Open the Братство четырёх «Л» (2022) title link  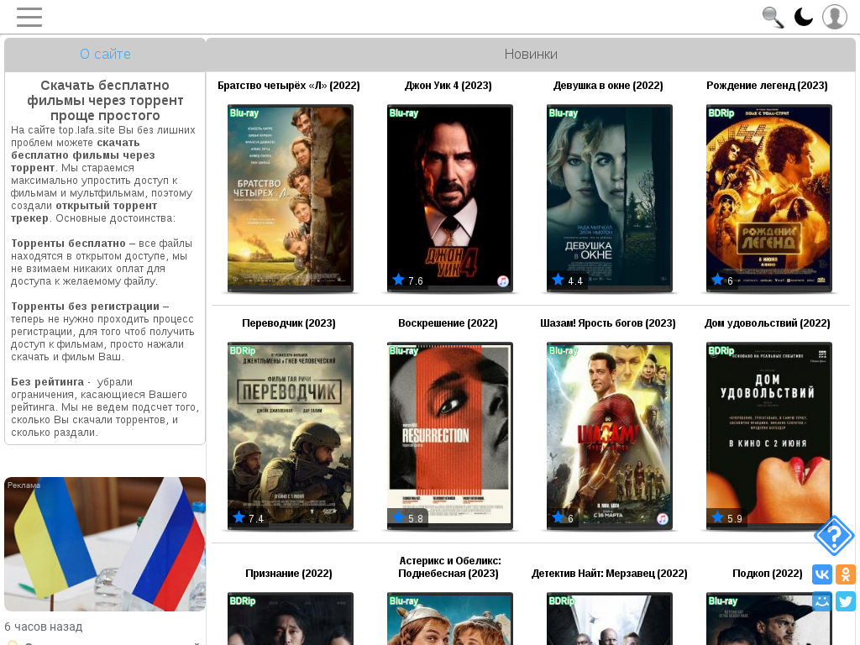click(x=289, y=86)
